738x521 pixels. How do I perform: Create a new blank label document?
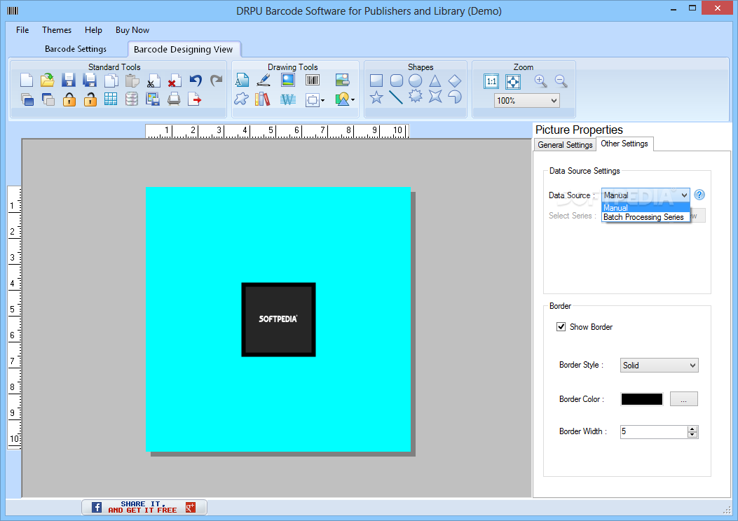pos(27,81)
